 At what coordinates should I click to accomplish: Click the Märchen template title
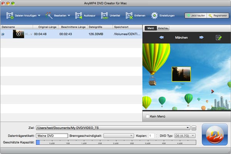pyautogui.click(x=181, y=37)
